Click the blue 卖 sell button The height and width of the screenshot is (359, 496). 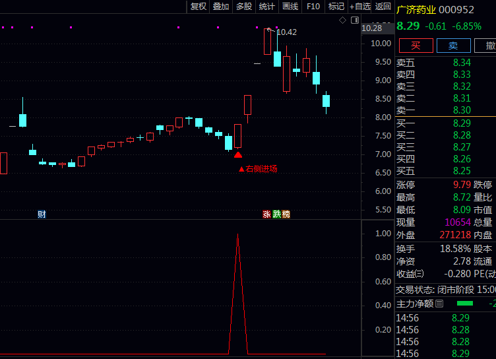[453, 46]
